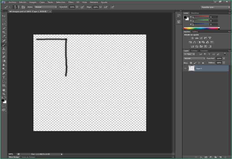Image resolution: width=232 pixels, height=159 pixels.
Task: Click the Mini Bridge panel tab
Action: [x=14, y=157]
